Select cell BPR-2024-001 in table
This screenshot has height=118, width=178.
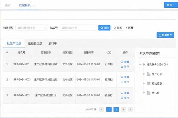coord(21,64)
